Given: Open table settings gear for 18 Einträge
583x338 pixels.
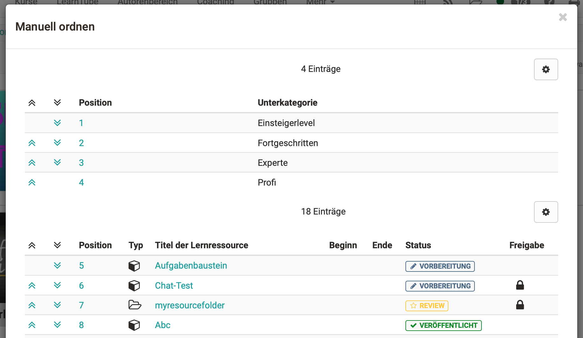Looking at the screenshot, I should (x=546, y=212).
